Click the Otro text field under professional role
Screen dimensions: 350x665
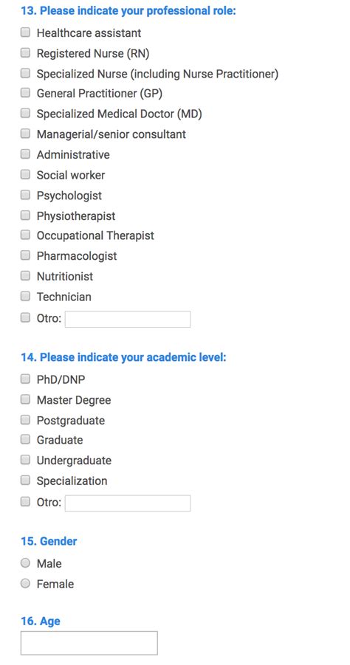point(127,319)
